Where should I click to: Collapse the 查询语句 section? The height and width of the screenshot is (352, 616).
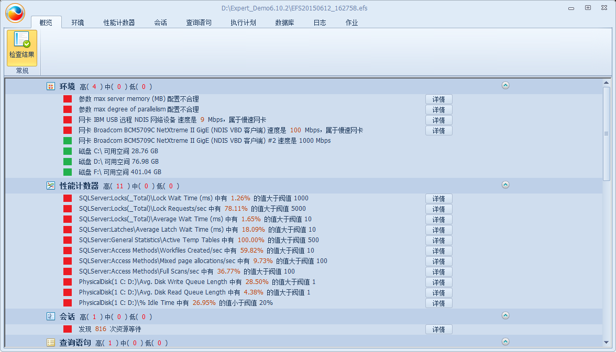point(505,342)
